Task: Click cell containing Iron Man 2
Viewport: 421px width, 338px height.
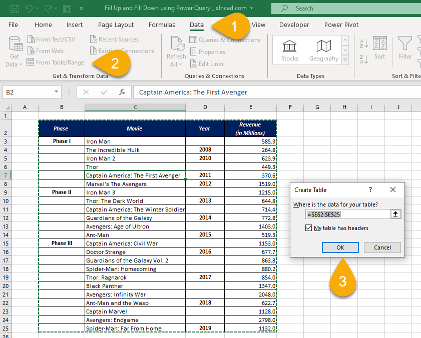Action: click(x=135, y=158)
